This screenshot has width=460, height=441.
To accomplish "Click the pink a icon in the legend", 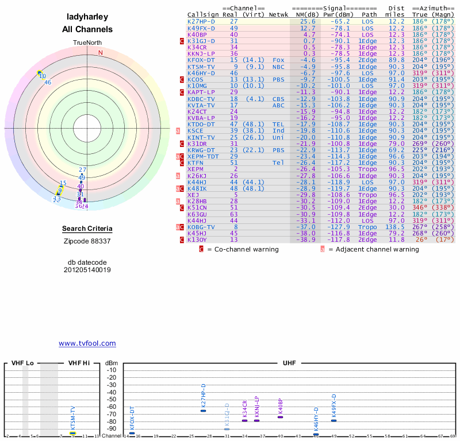I will 323,249.
